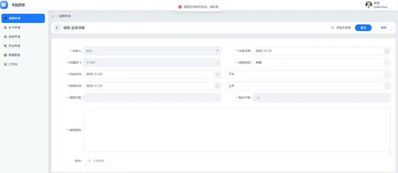Go back using the left arrow button
This screenshot has height=173, width=398.
(57, 28)
